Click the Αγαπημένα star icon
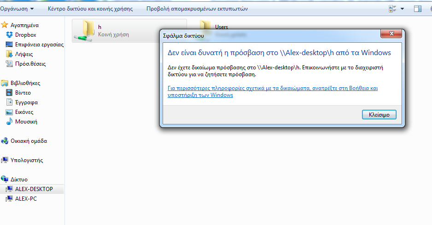 [5, 25]
